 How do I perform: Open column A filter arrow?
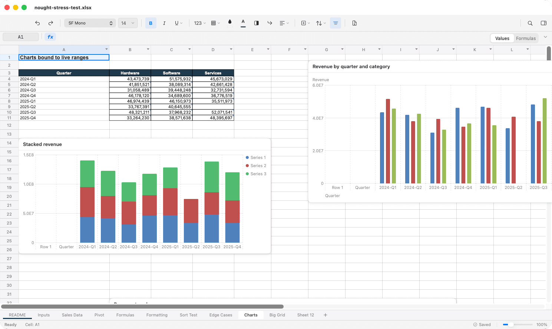(x=106, y=49)
